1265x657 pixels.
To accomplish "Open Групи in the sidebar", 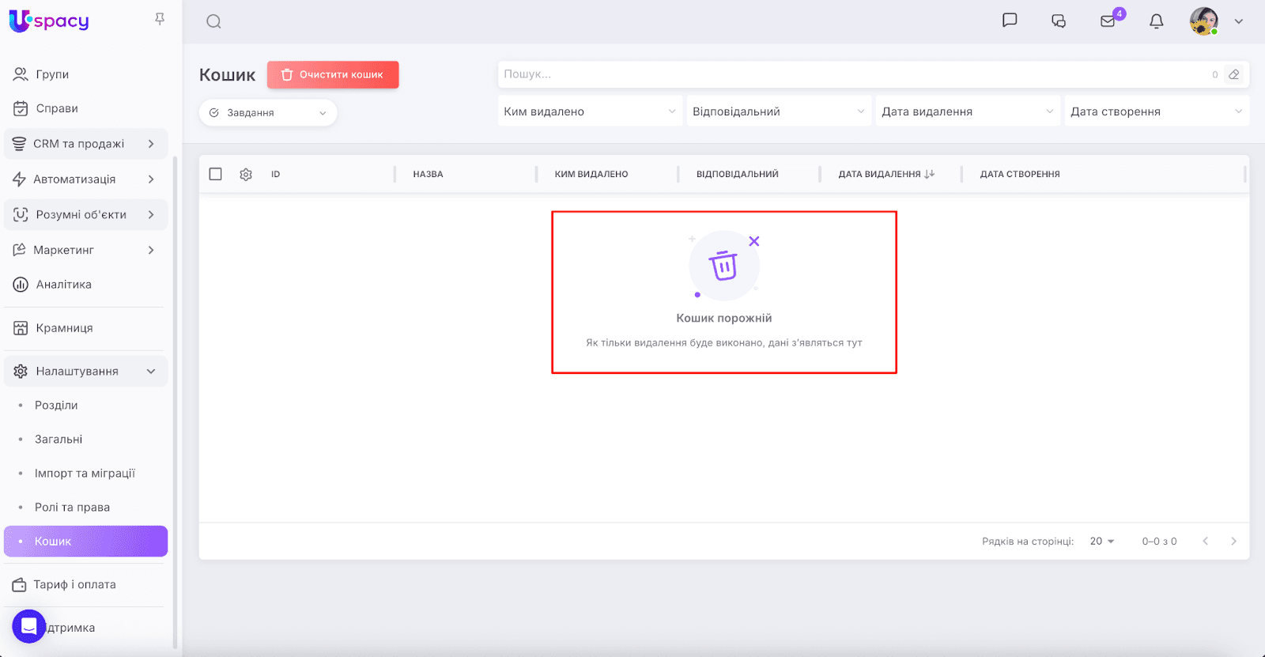I will coord(85,74).
